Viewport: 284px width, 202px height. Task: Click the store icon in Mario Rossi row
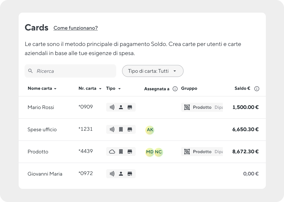coord(130,107)
